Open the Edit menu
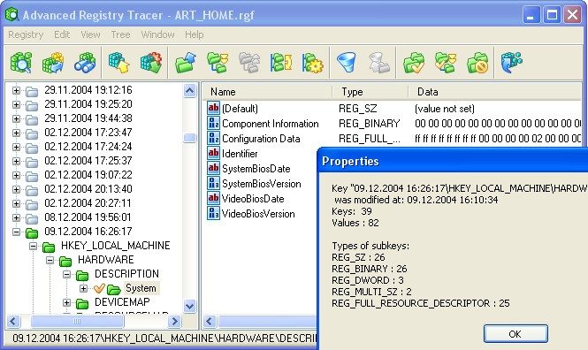588x350 pixels. tap(62, 34)
